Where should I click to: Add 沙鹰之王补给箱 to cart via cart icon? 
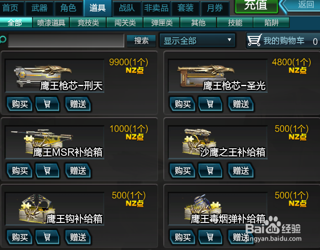pos(210,171)
